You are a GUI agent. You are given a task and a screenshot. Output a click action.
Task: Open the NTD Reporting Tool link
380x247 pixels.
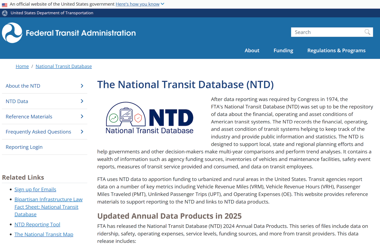point(37,224)
